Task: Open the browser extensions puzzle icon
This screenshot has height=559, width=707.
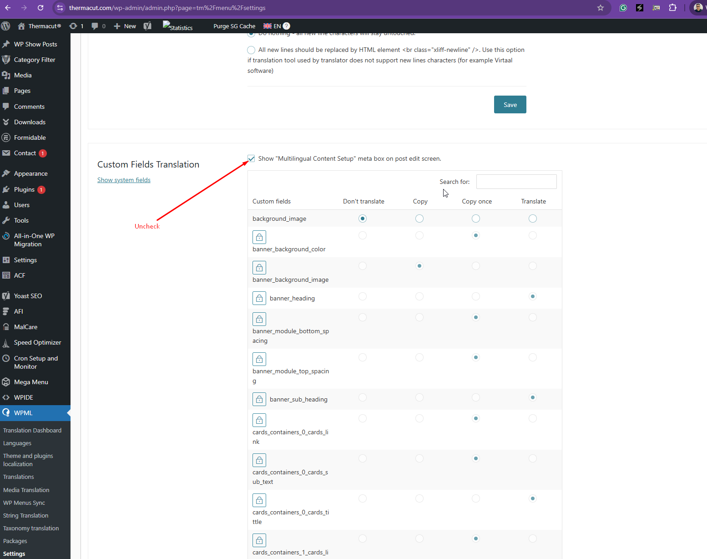Action: pyautogui.click(x=672, y=8)
